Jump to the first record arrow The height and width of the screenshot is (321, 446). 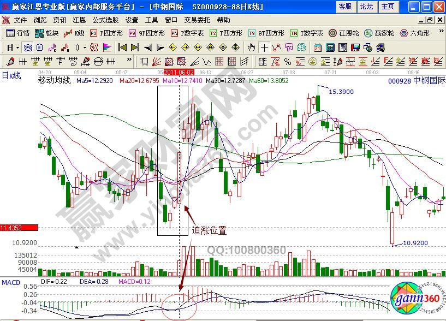(x=123, y=47)
